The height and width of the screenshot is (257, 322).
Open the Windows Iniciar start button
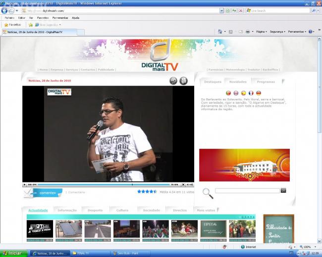(x=14, y=254)
